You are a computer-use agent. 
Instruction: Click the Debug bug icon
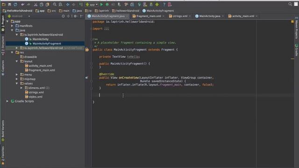[107, 4]
